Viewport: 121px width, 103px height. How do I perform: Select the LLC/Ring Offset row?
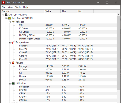point(68,35)
